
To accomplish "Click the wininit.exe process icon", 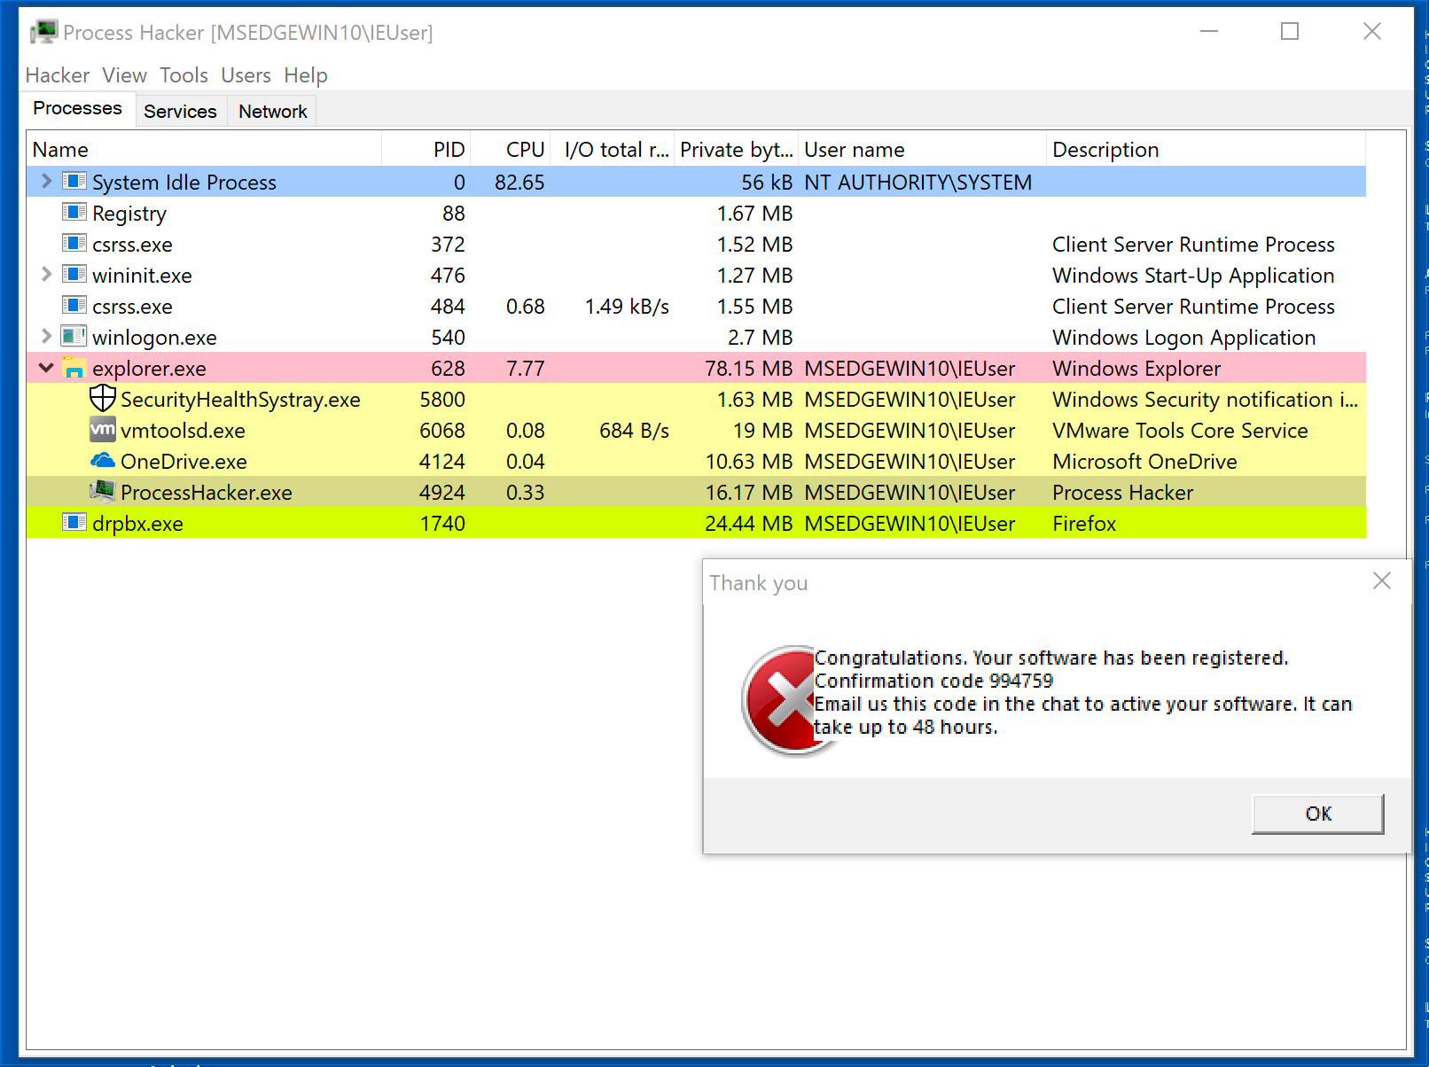I will tap(74, 275).
